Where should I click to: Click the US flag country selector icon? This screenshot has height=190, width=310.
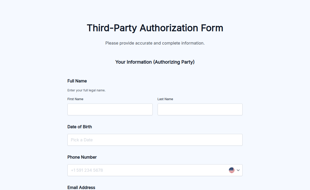[x=231, y=170]
